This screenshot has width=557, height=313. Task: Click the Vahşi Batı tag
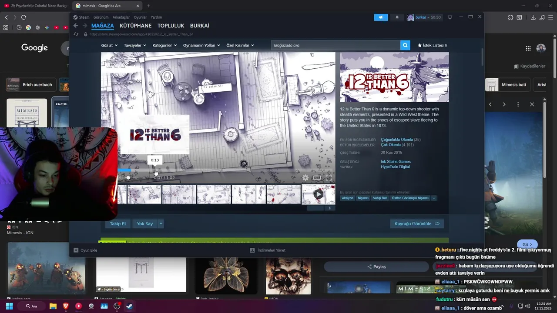coord(380,198)
